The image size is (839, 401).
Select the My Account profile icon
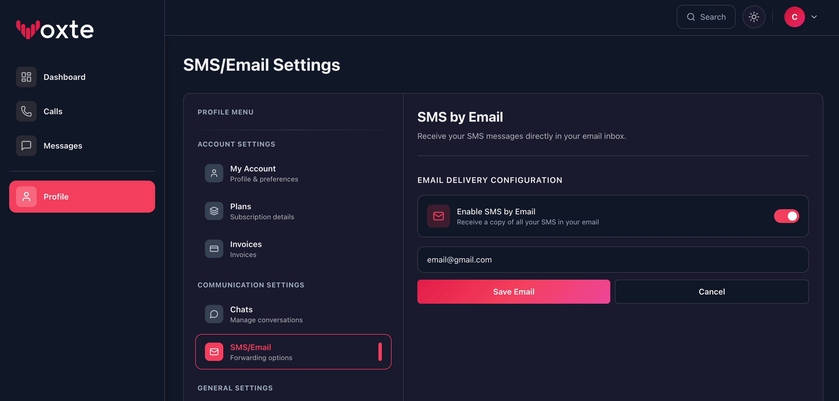(214, 173)
